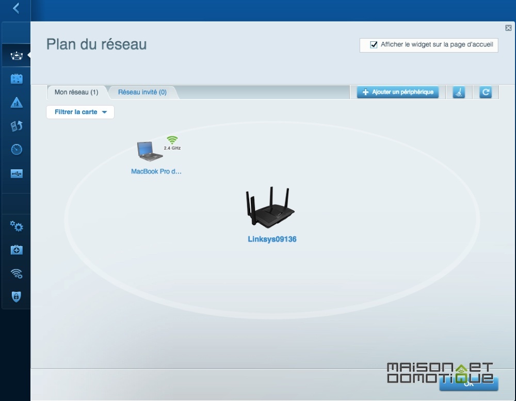Select the MacBook Pro laptop icon
The width and height of the screenshot is (516, 401).
pyautogui.click(x=150, y=151)
